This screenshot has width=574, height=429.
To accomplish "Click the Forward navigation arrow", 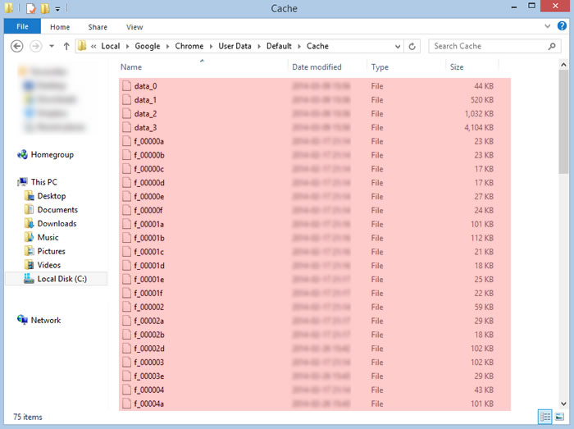I will pos(35,46).
